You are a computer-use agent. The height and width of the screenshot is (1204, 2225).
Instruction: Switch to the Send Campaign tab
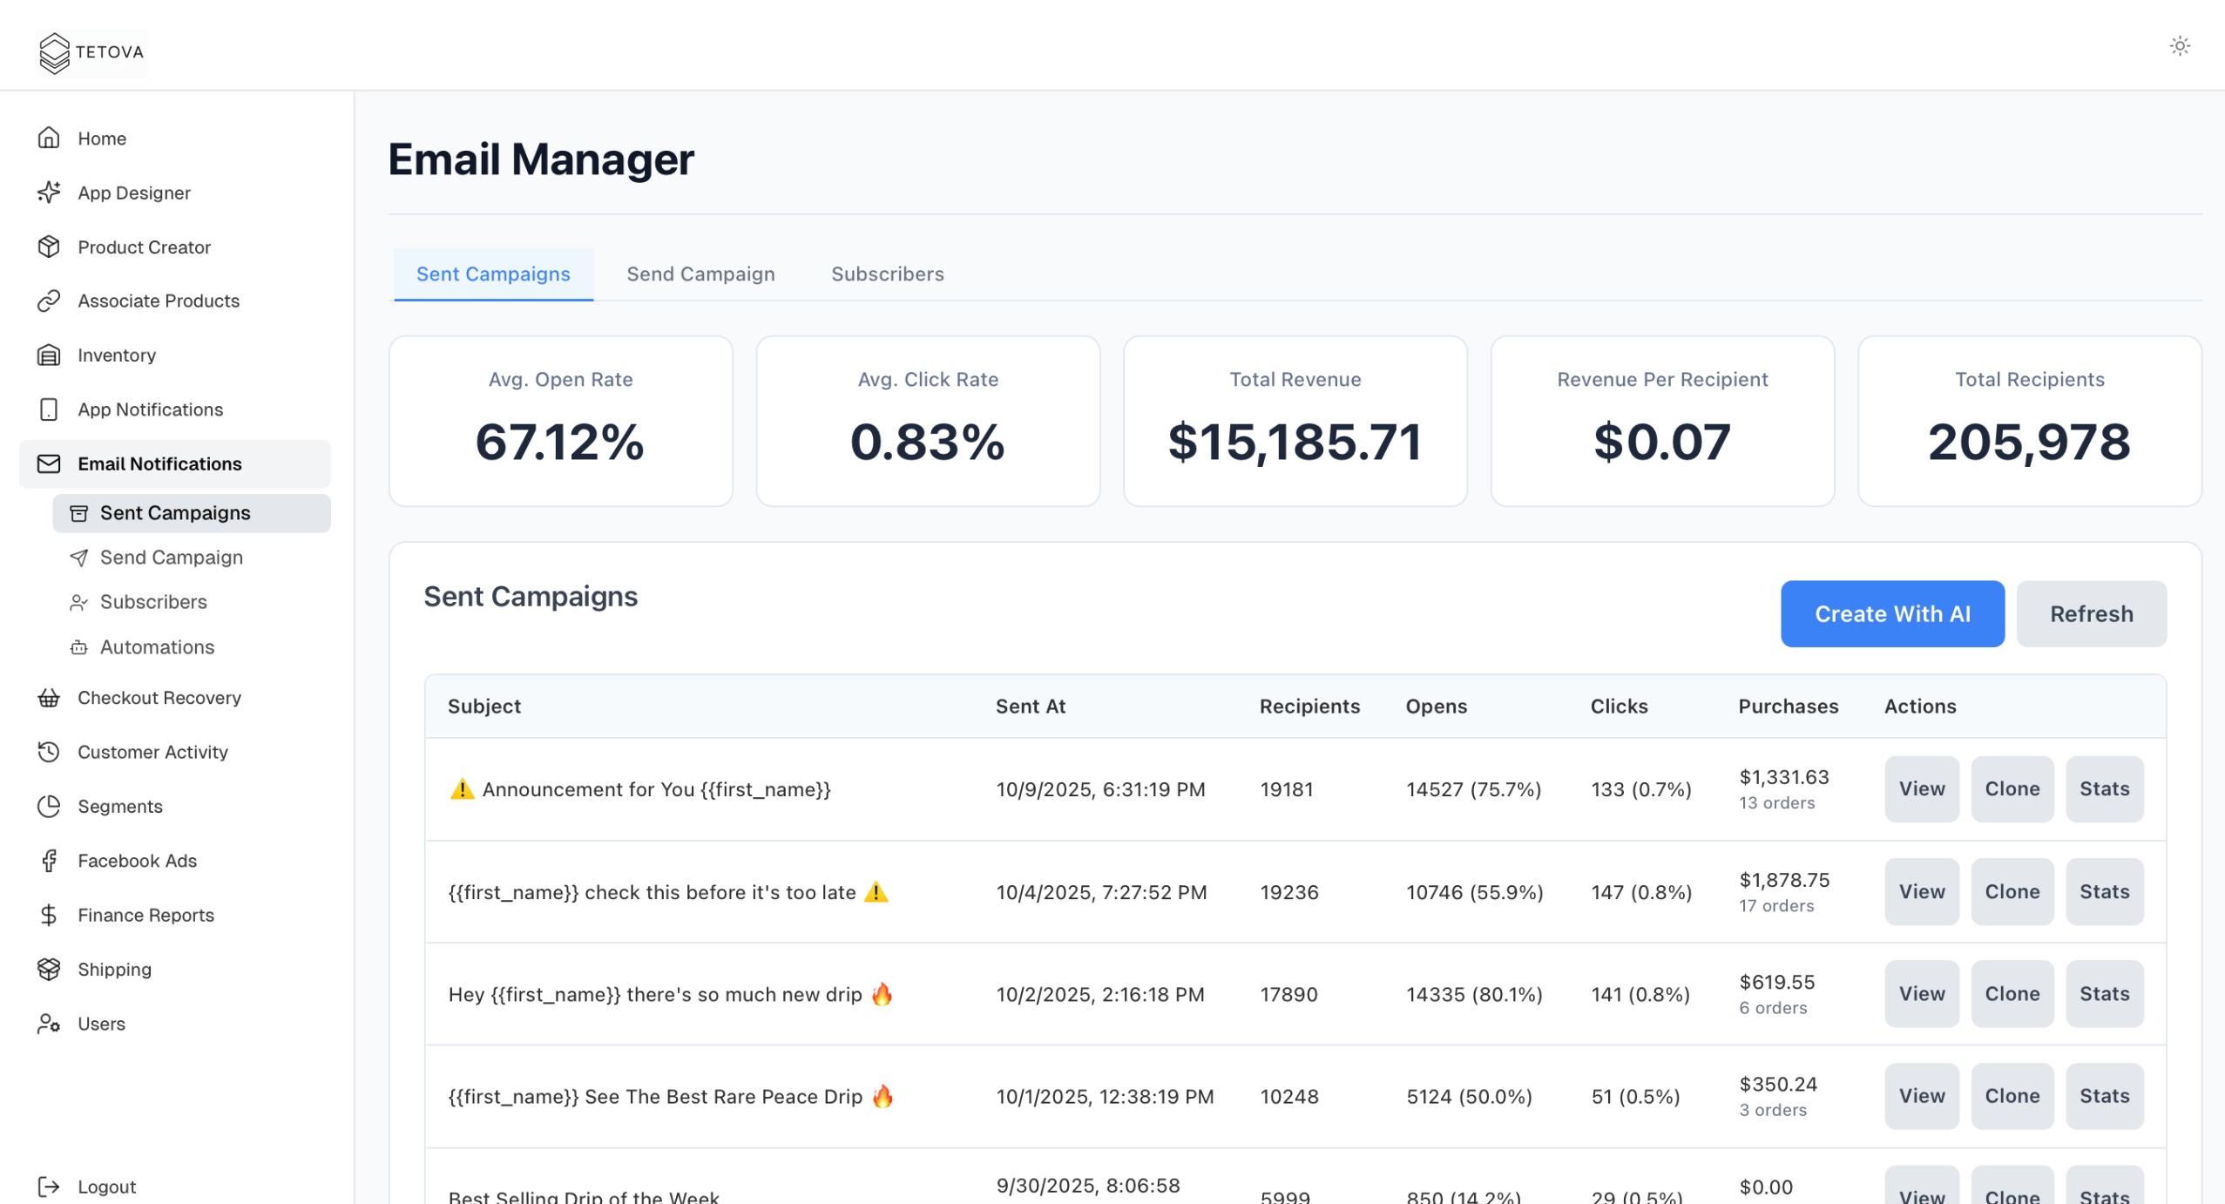pos(700,274)
